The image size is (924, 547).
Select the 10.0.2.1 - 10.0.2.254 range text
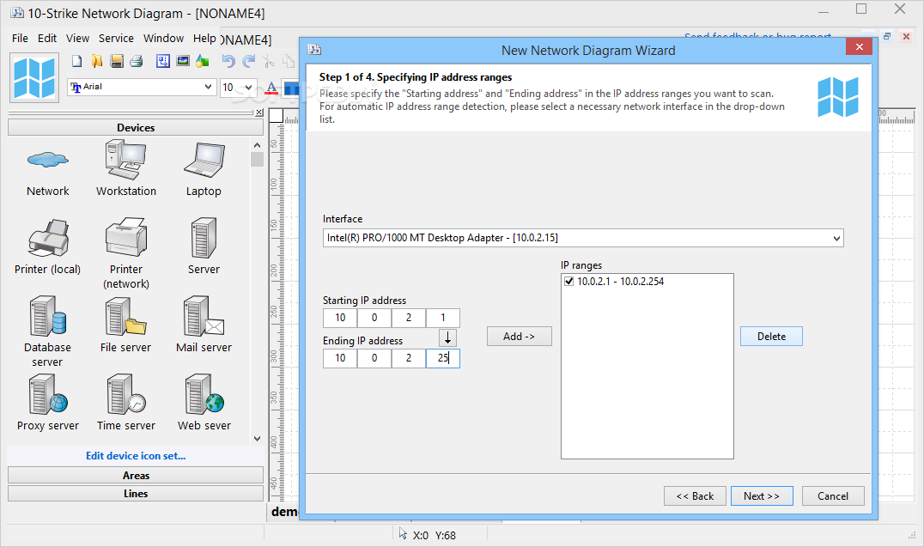(620, 281)
